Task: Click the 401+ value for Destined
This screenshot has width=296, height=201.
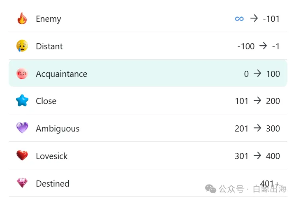Action: pyautogui.click(x=270, y=183)
